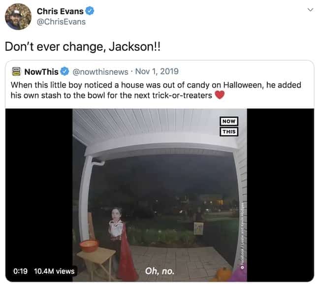The height and width of the screenshot is (289, 320).
Task: Play the embedded Halloween video
Action: click(160, 195)
